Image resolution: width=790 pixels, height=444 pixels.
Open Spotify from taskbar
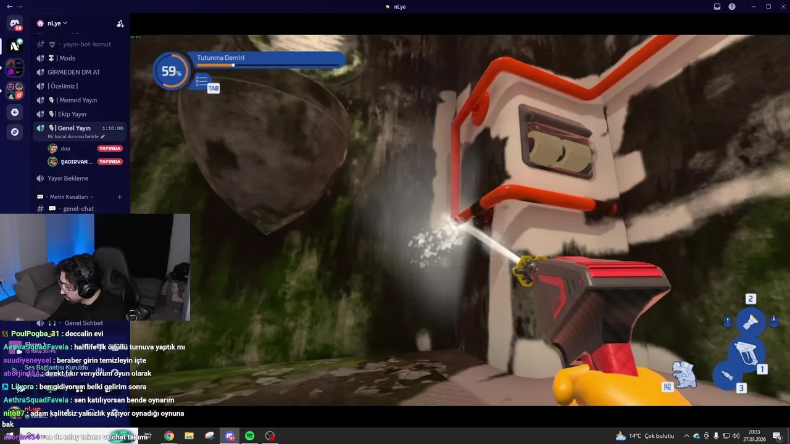coord(249,436)
